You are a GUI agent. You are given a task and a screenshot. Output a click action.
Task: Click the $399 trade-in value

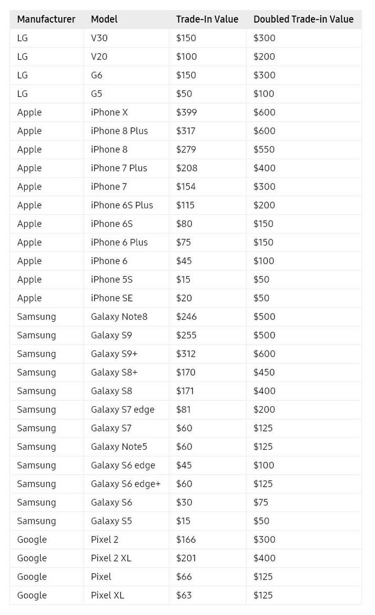click(186, 113)
